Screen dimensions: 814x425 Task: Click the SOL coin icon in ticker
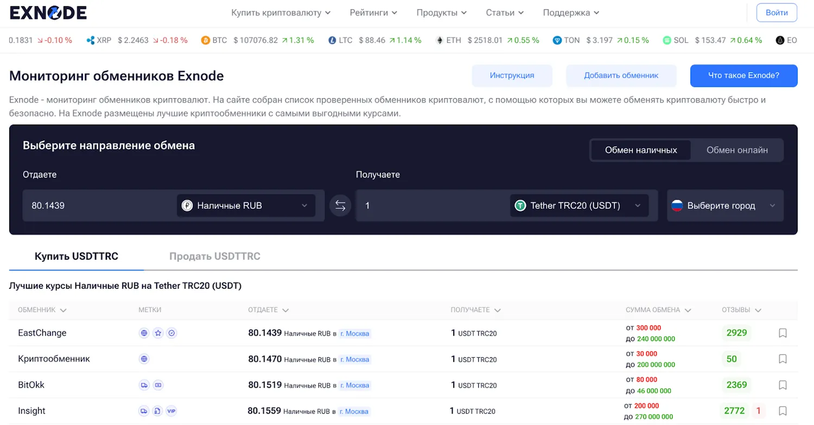[x=667, y=40]
